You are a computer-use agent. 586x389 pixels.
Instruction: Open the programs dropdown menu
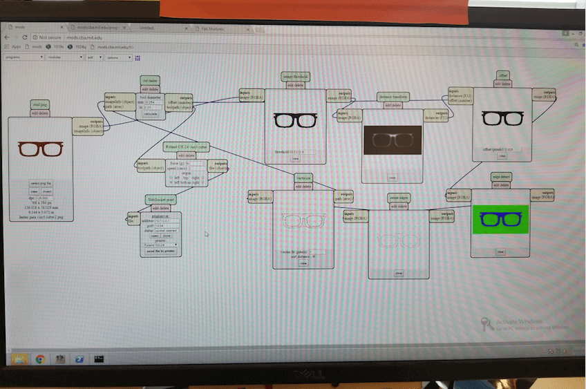[24, 57]
